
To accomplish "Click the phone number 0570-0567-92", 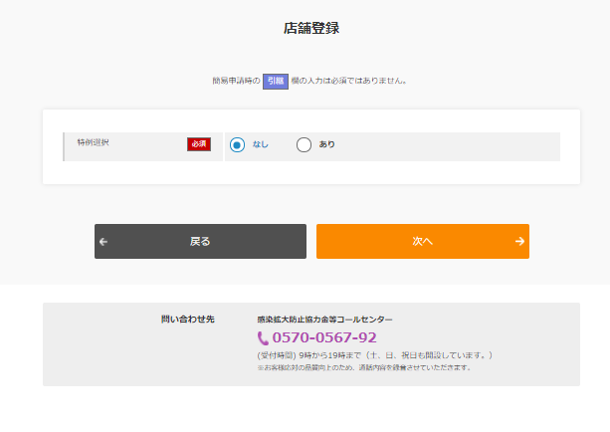I will 324,337.
